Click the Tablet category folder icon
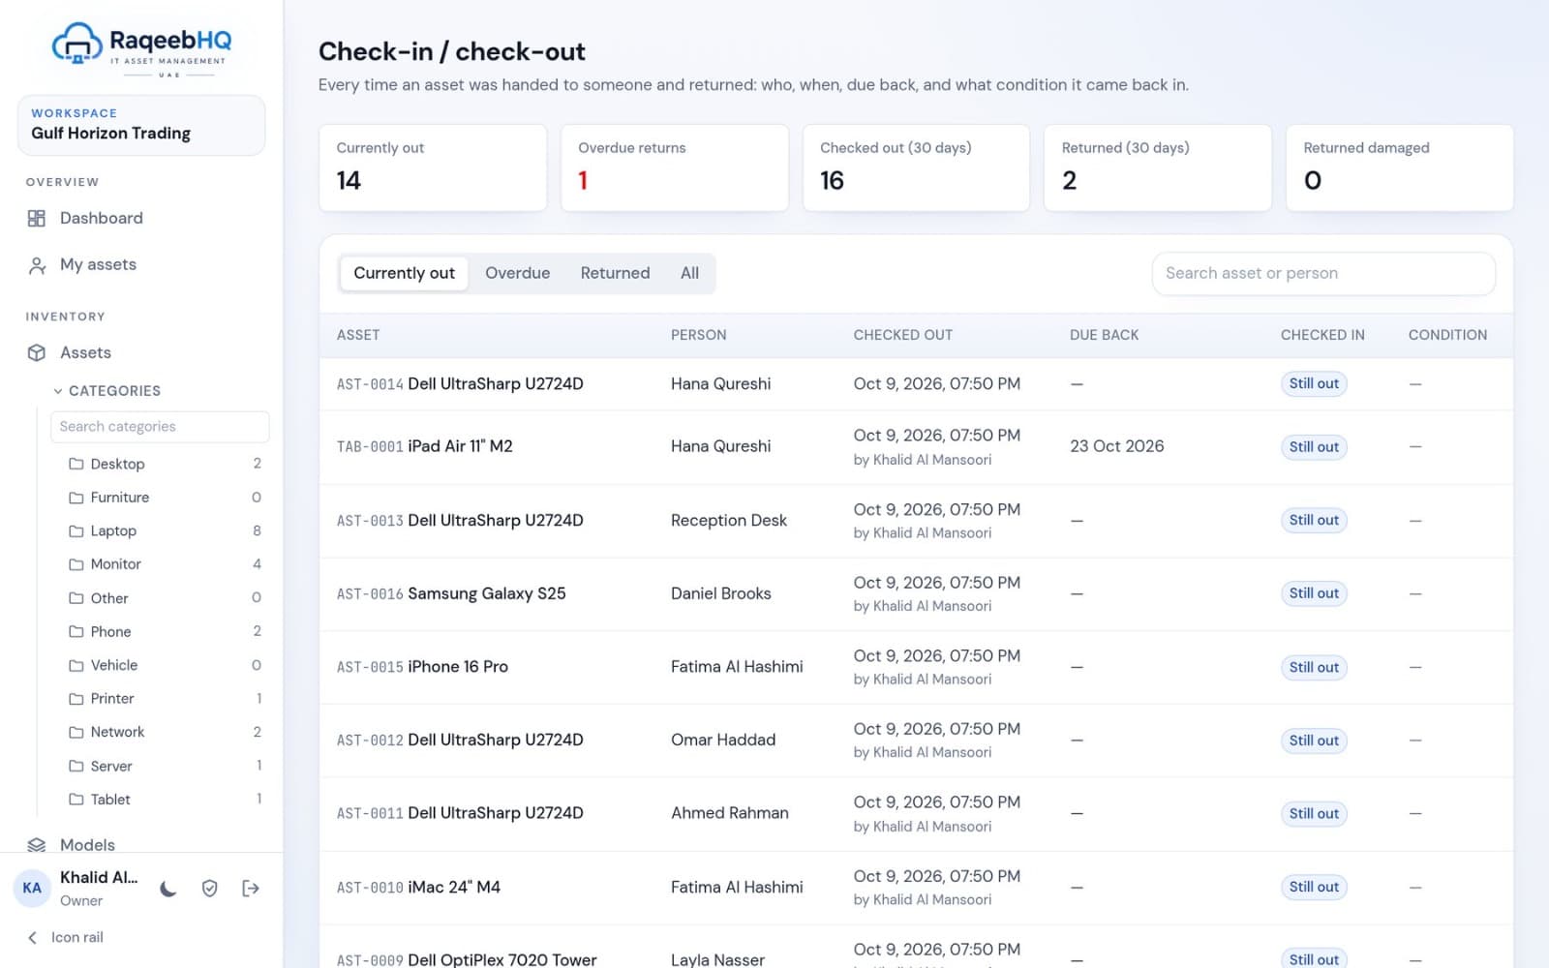The height and width of the screenshot is (968, 1549). pyautogui.click(x=76, y=800)
